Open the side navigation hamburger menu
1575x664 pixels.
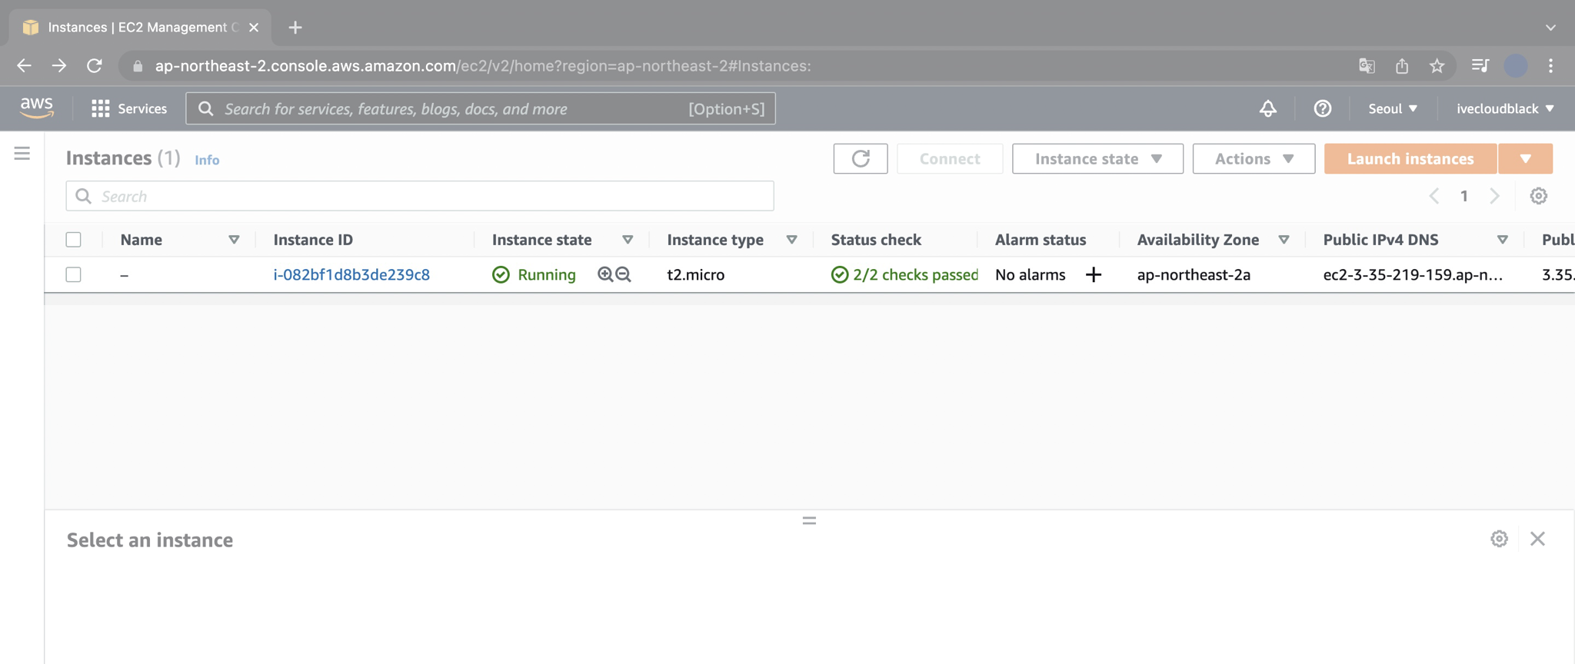[22, 154]
